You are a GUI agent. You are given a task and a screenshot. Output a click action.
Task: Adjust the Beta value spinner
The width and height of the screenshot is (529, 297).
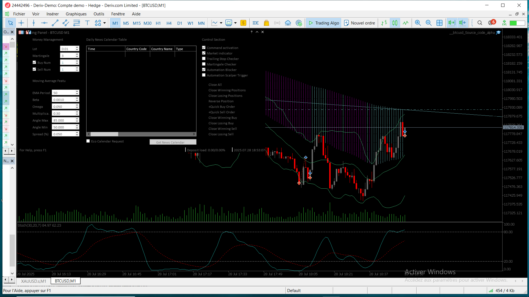click(x=77, y=100)
